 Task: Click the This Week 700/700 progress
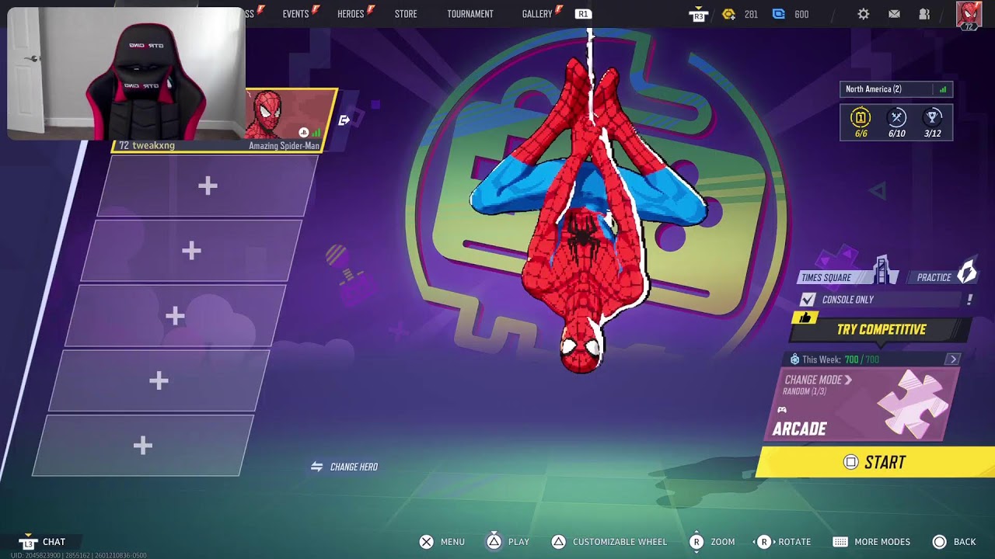click(862, 359)
